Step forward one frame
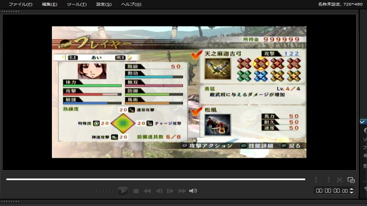The image size is (367, 206). pos(170,191)
